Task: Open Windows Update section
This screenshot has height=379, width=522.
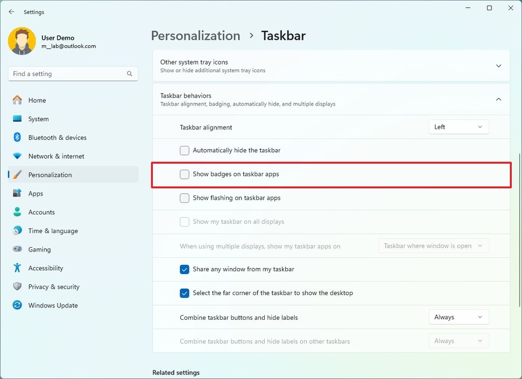Action: (x=52, y=305)
